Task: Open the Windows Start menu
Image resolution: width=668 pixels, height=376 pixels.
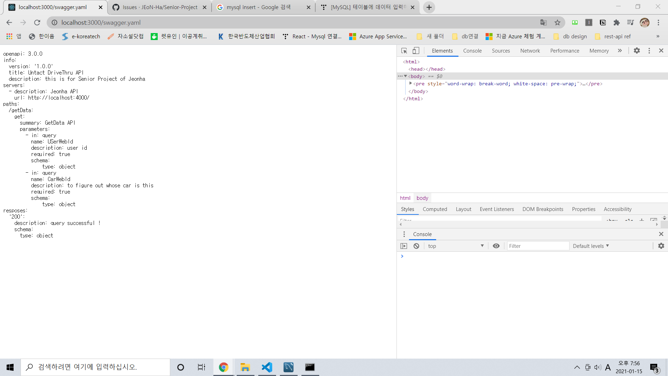Action: pos(10,367)
